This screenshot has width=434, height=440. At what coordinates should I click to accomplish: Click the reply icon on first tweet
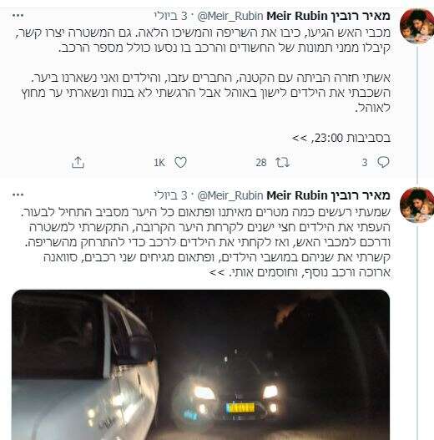point(383,162)
